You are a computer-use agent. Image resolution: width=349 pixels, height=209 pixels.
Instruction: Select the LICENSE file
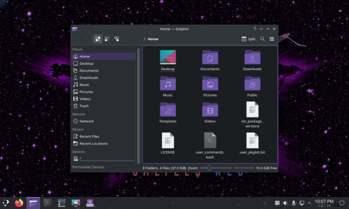tap(168, 140)
